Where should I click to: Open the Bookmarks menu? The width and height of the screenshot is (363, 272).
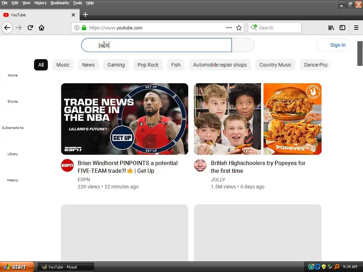pyautogui.click(x=60, y=3)
